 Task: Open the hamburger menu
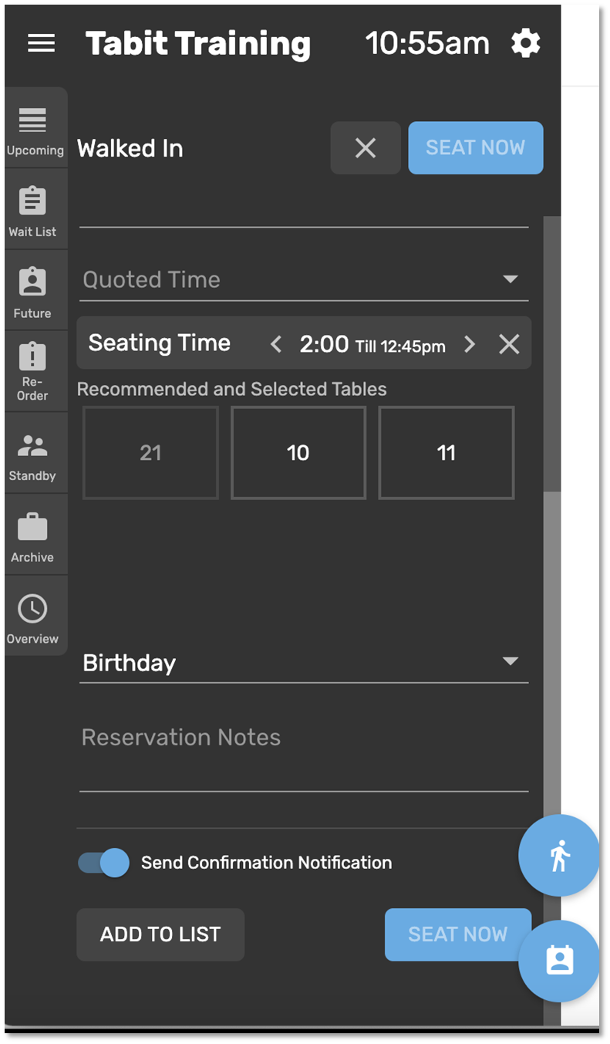(41, 43)
